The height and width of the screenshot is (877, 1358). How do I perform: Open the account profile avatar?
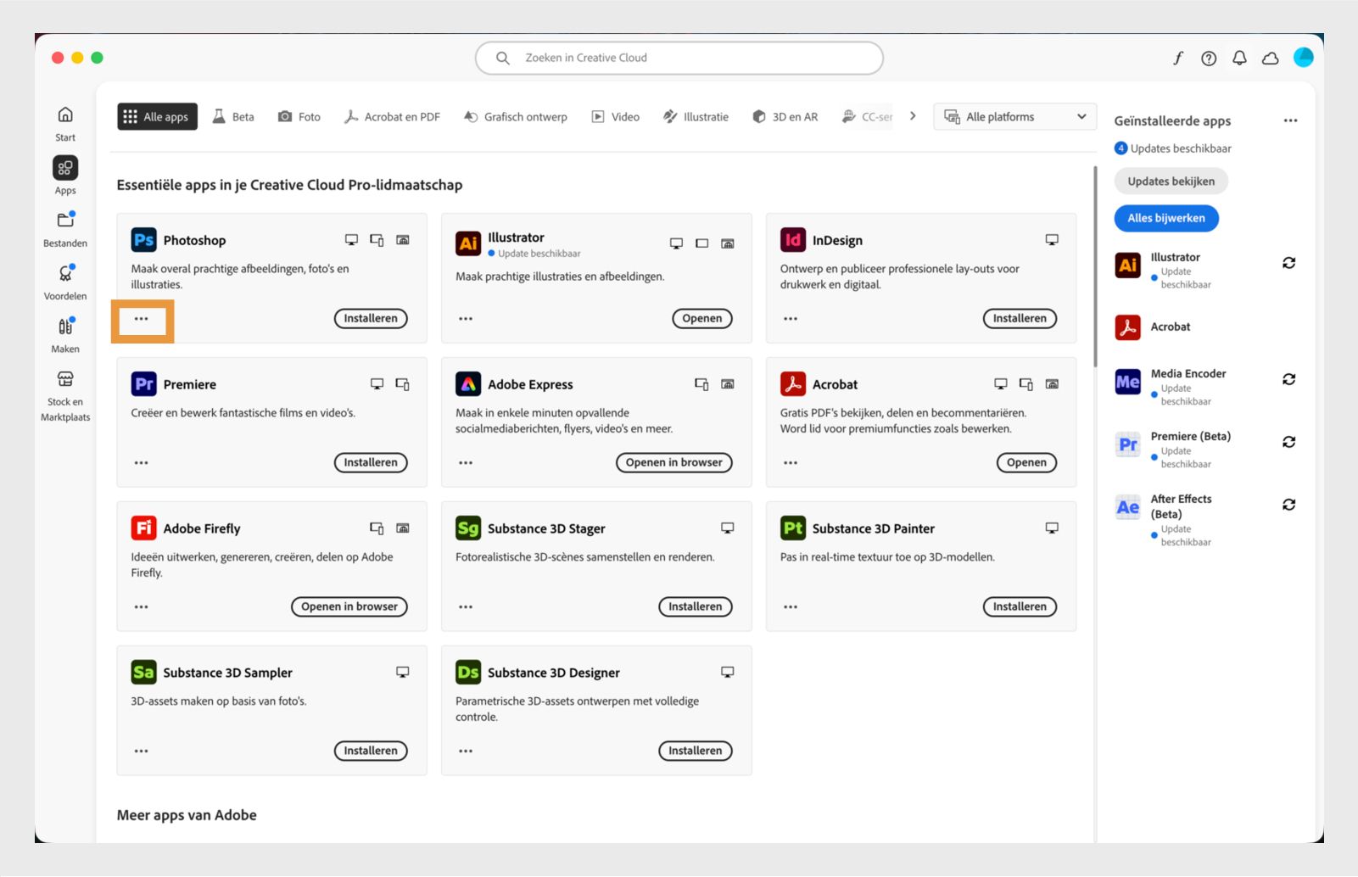click(x=1303, y=57)
